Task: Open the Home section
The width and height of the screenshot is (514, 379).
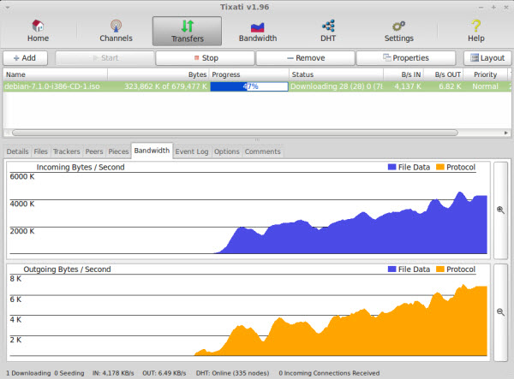Action: pyautogui.click(x=38, y=31)
